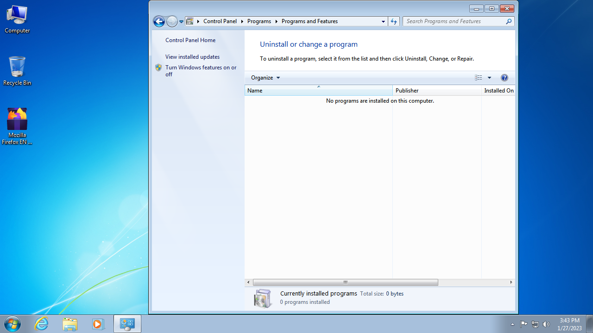Viewport: 593px width, 333px height.
Task: Maximize the Programs and Features window
Action: coord(491,8)
